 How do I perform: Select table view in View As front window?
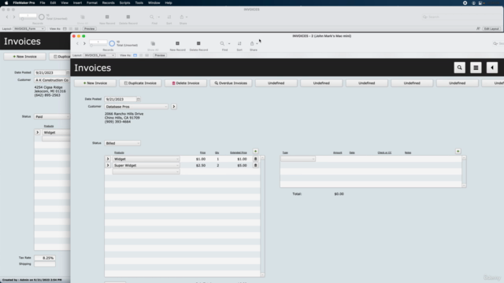[x=147, y=55]
